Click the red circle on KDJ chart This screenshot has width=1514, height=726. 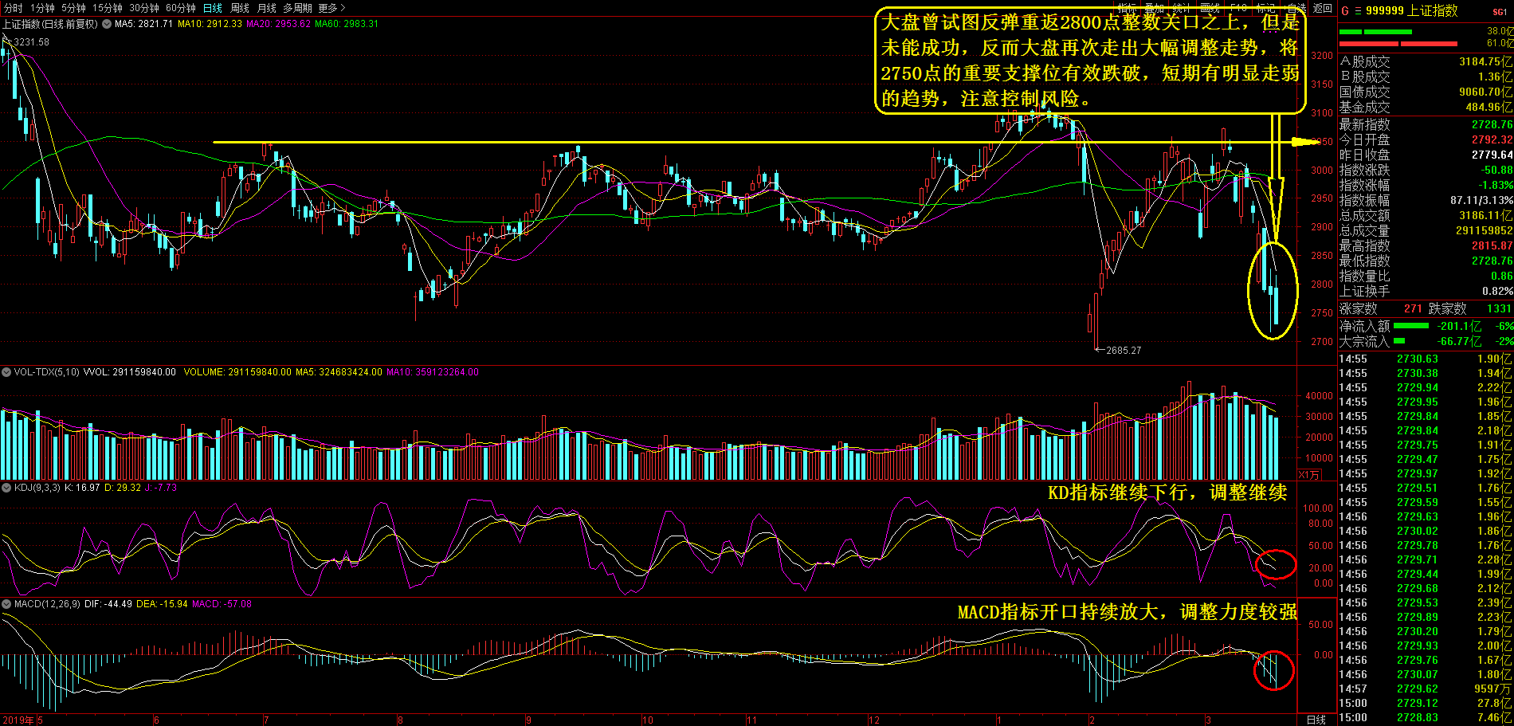1276,564
